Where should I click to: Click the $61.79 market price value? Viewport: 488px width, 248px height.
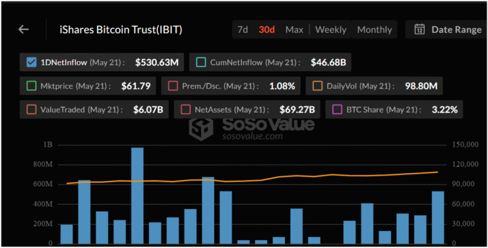pyautogui.click(x=136, y=86)
